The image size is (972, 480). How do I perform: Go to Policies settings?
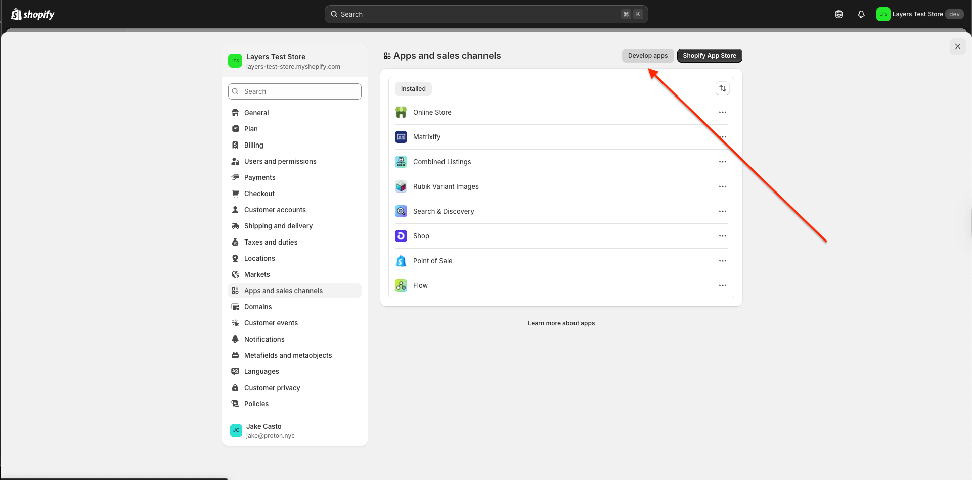click(x=295, y=404)
